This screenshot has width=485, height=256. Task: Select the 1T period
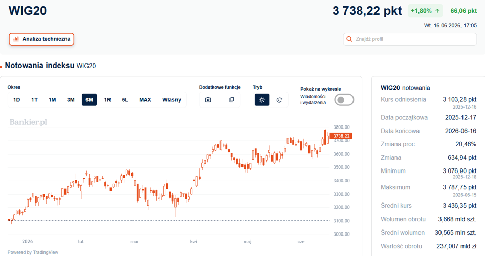(x=34, y=100)
